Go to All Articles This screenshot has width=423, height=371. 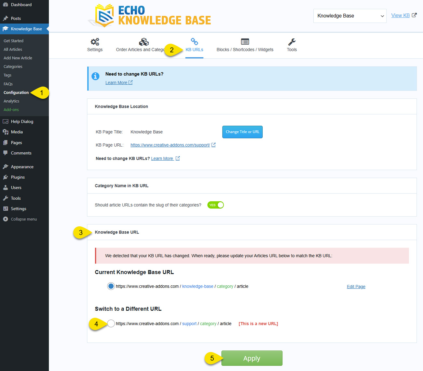click(x=13, y=49)
